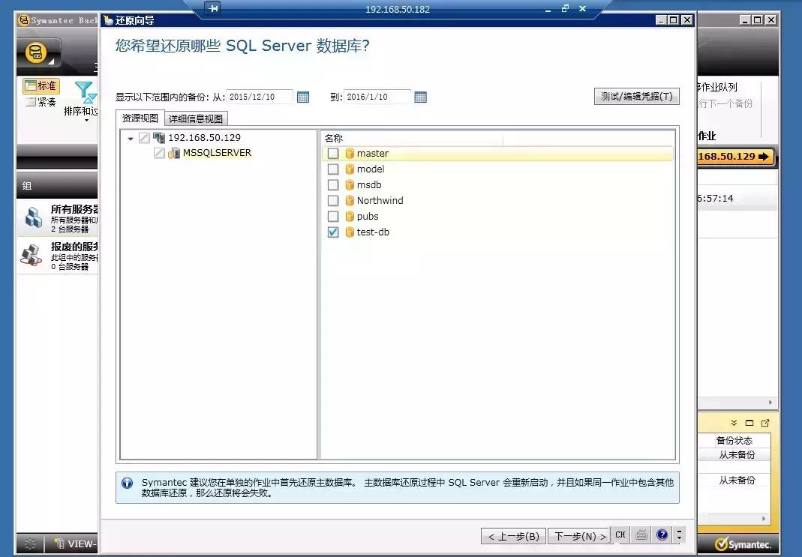Select the test-db row name

pyautogui.click(x=373, y=232)
